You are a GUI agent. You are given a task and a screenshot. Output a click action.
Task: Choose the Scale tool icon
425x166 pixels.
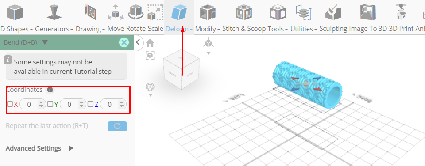click(155, 12)
